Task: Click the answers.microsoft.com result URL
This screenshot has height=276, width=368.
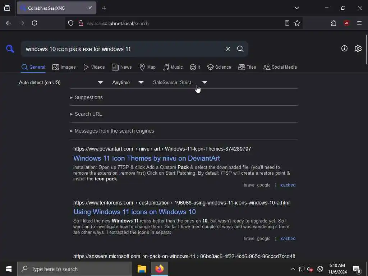Action: pyautogui.click(x=184, y=256)
